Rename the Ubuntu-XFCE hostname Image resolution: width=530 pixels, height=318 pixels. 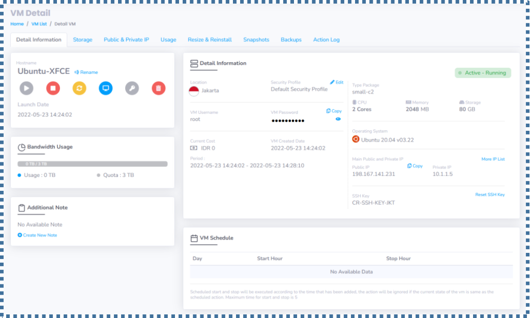tap(85, 72)
